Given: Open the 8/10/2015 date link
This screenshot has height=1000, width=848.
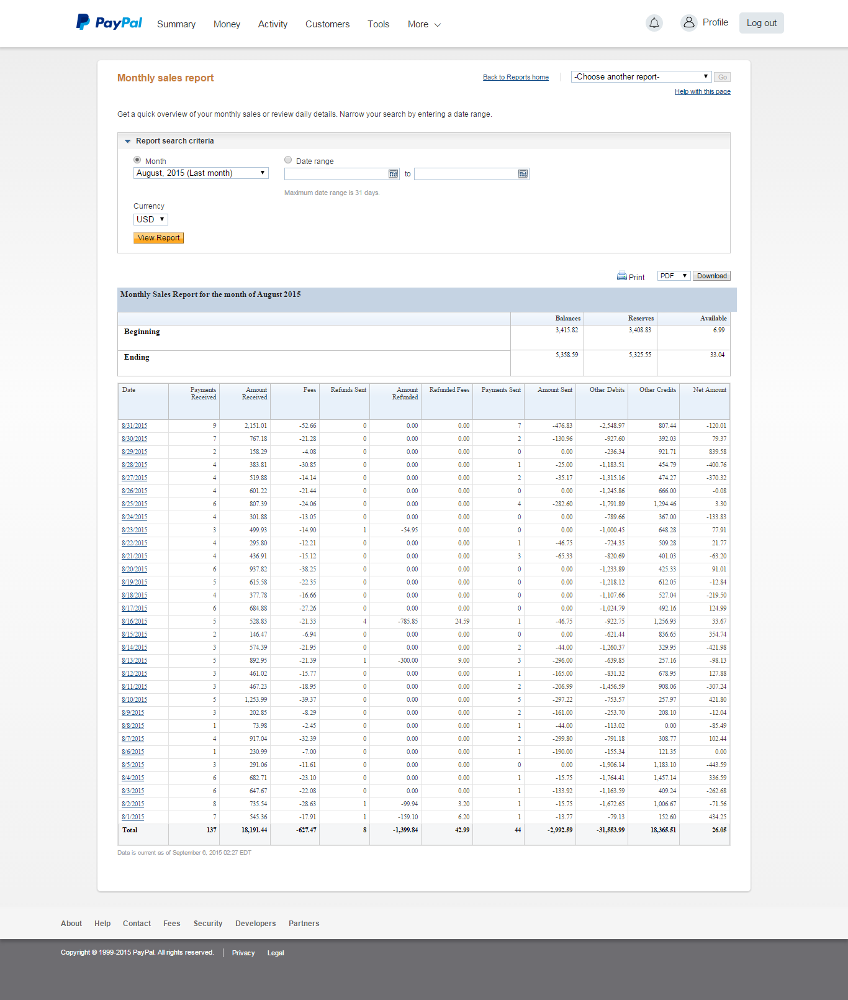Looking at the screenshot, I should [135, 700].
